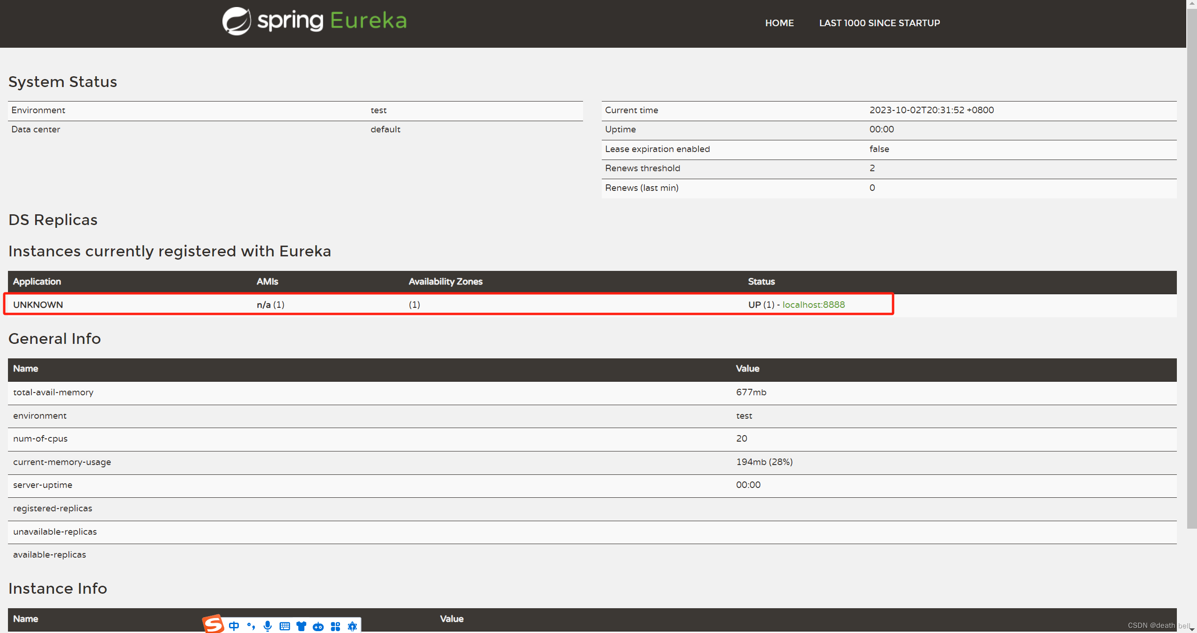Toggle the Sogou punctuation mode icon
The width and height of the screenshot is (1197, 633).
pos(251,626)
